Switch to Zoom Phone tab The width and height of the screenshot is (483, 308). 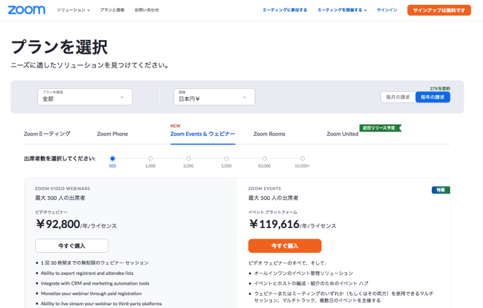[x=112, y=134]
